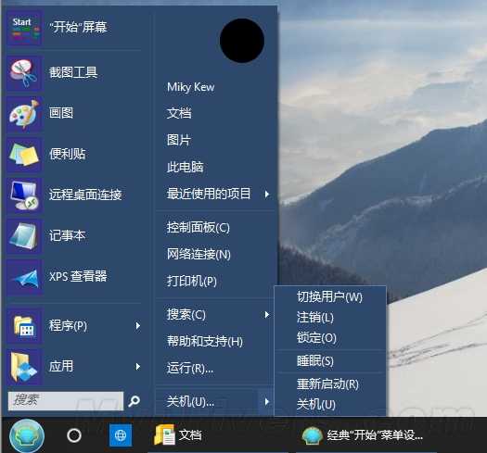Click the user account picture circle
The image size is (487, 453).
click(242, 41)
